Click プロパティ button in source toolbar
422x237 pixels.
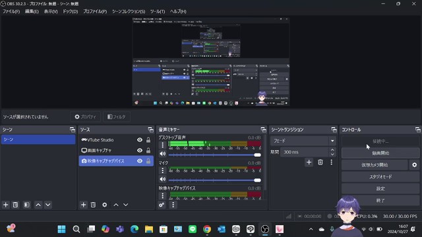pyautogui.click(x=85, y=117)
